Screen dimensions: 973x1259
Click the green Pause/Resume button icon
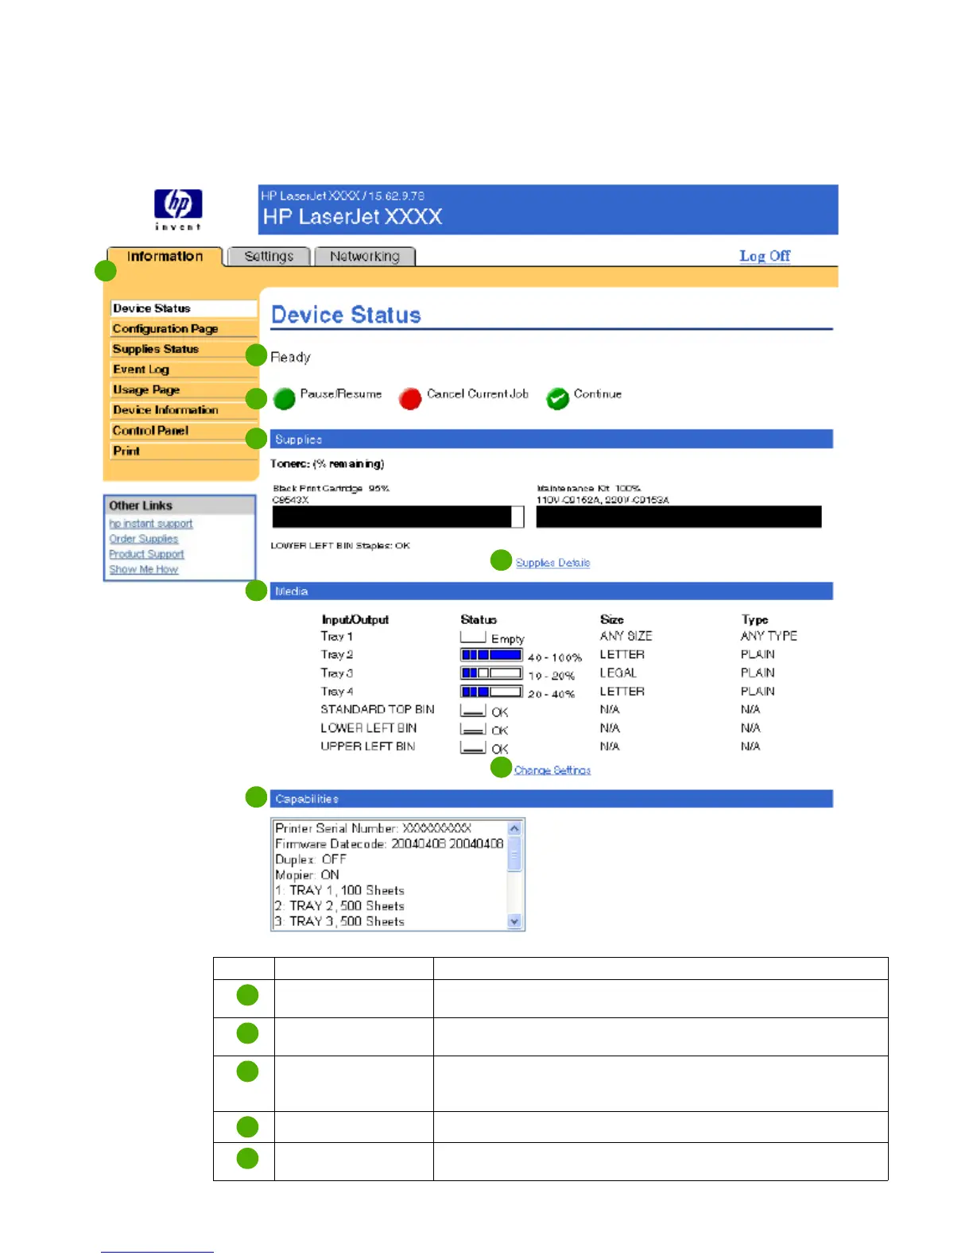285,398
